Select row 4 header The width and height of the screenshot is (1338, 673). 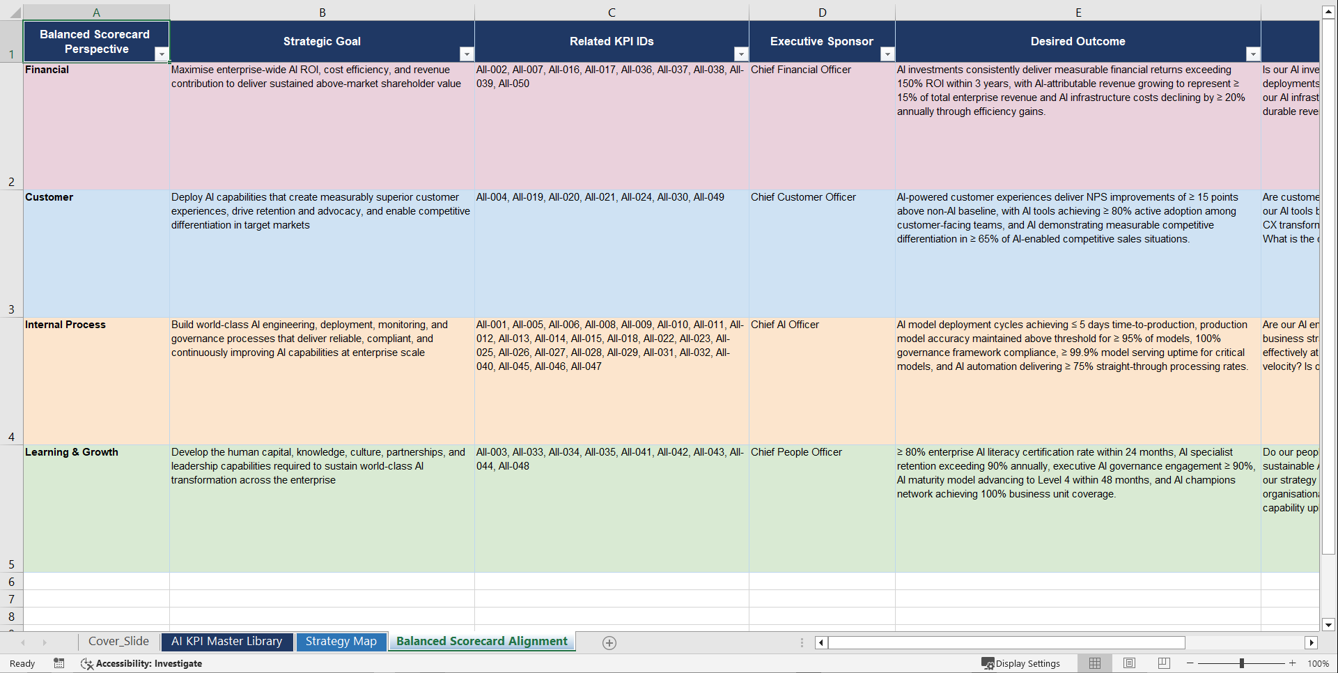coord(11,381)
